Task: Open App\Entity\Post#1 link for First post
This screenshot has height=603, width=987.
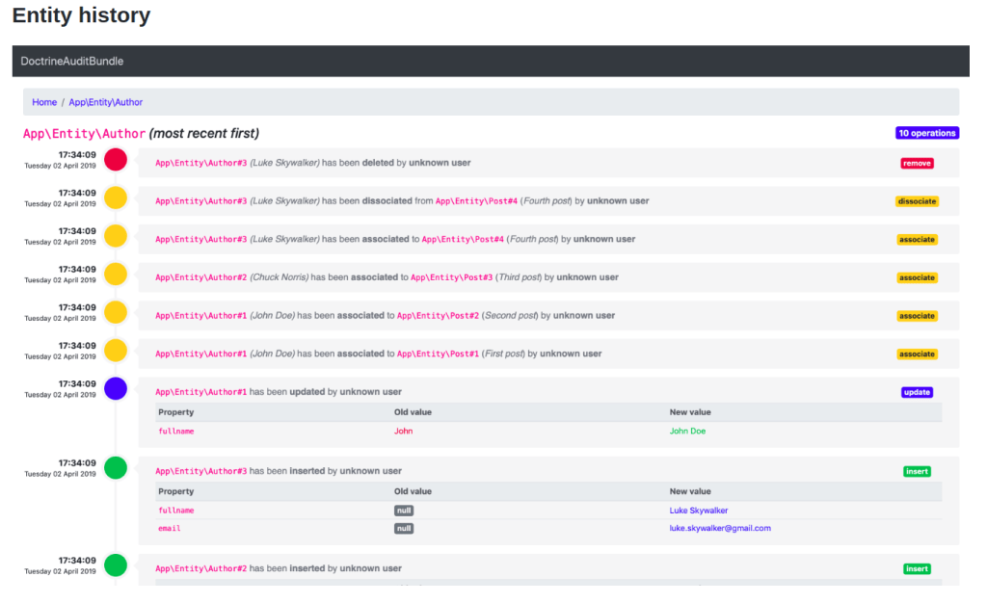Action: (438, 354)
